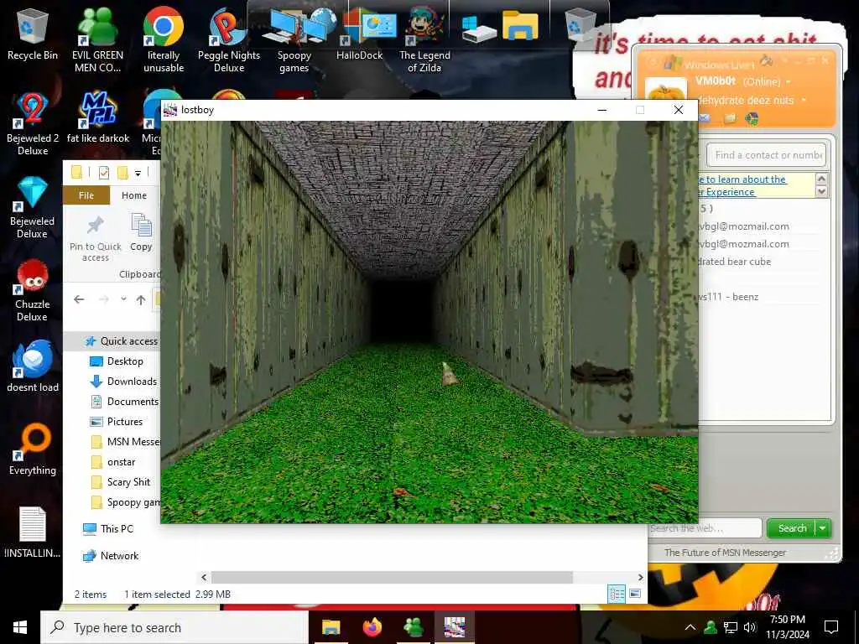Switch to large icons view in Explorer
Image resolution: width=859 pixels, height=644 pixels.
tap(635, 594)
